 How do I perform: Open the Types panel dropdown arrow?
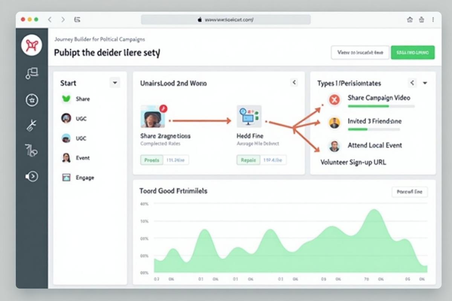[x=425, y=83]
